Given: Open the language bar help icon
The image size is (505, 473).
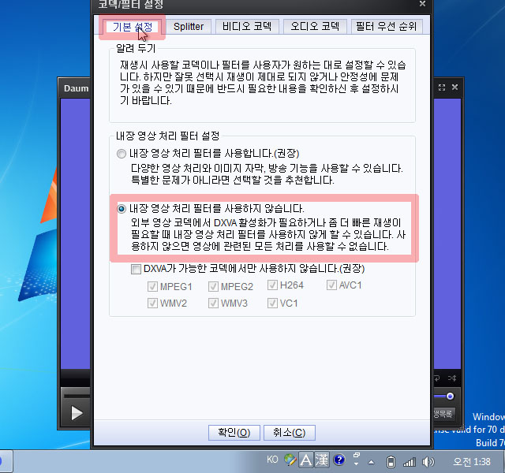Looking at the screenshot, I should point(339,460).
